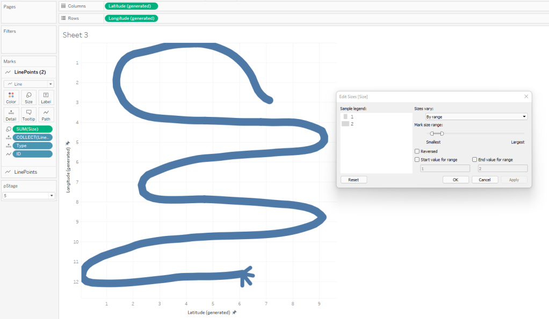
Task: Open the Tooltip marks card
Action: pyautogui.click(x=28, y=115)
